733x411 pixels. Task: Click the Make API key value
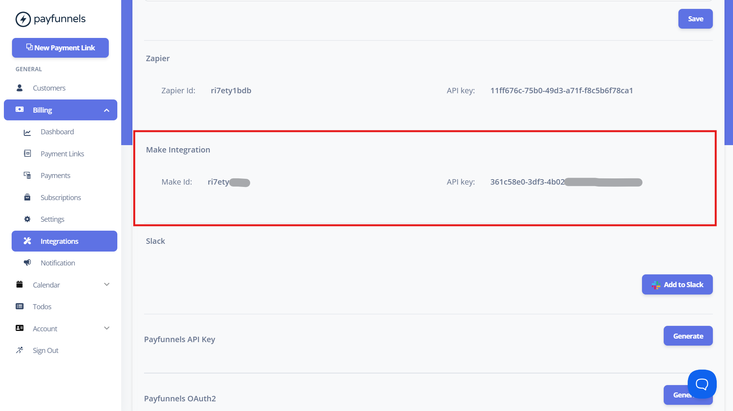point(566,182)
